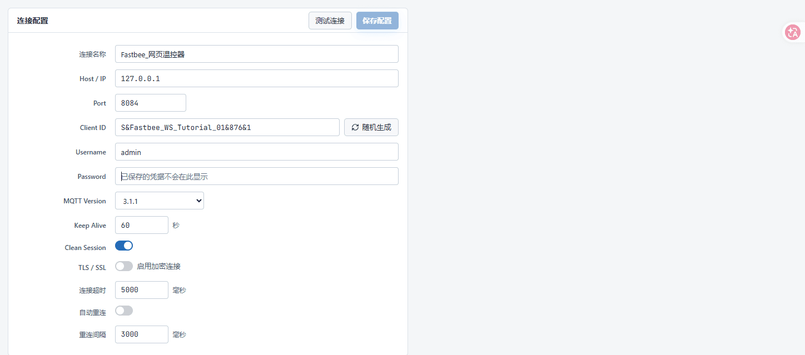Click the 随机生成 button
This screenshot has width=805, height=355.
coord(371,127)
